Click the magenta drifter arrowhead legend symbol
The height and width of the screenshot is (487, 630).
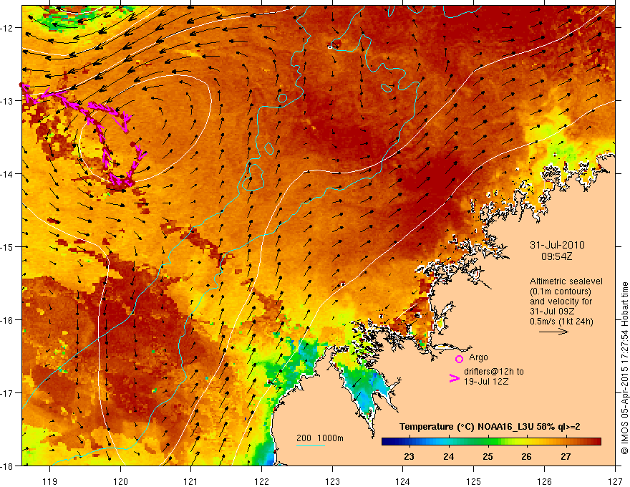454,378
